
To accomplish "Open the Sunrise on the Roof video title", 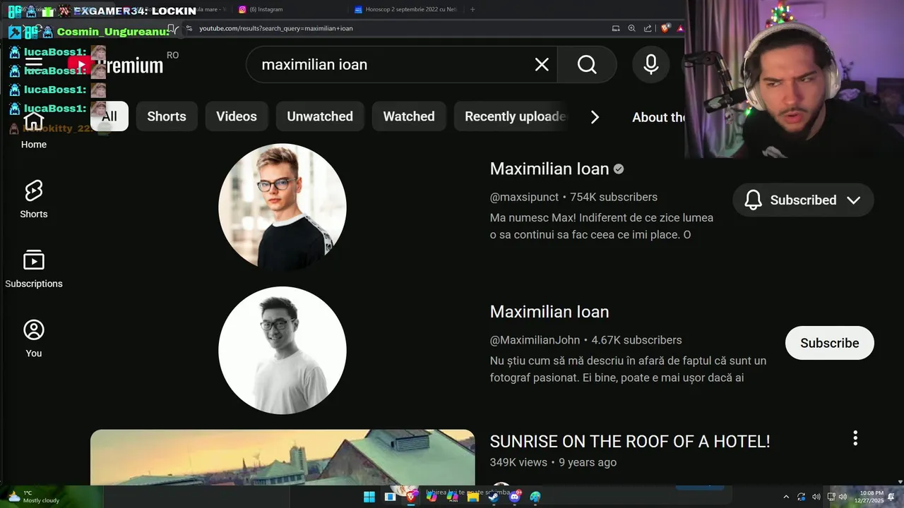I will pos(630,441).
